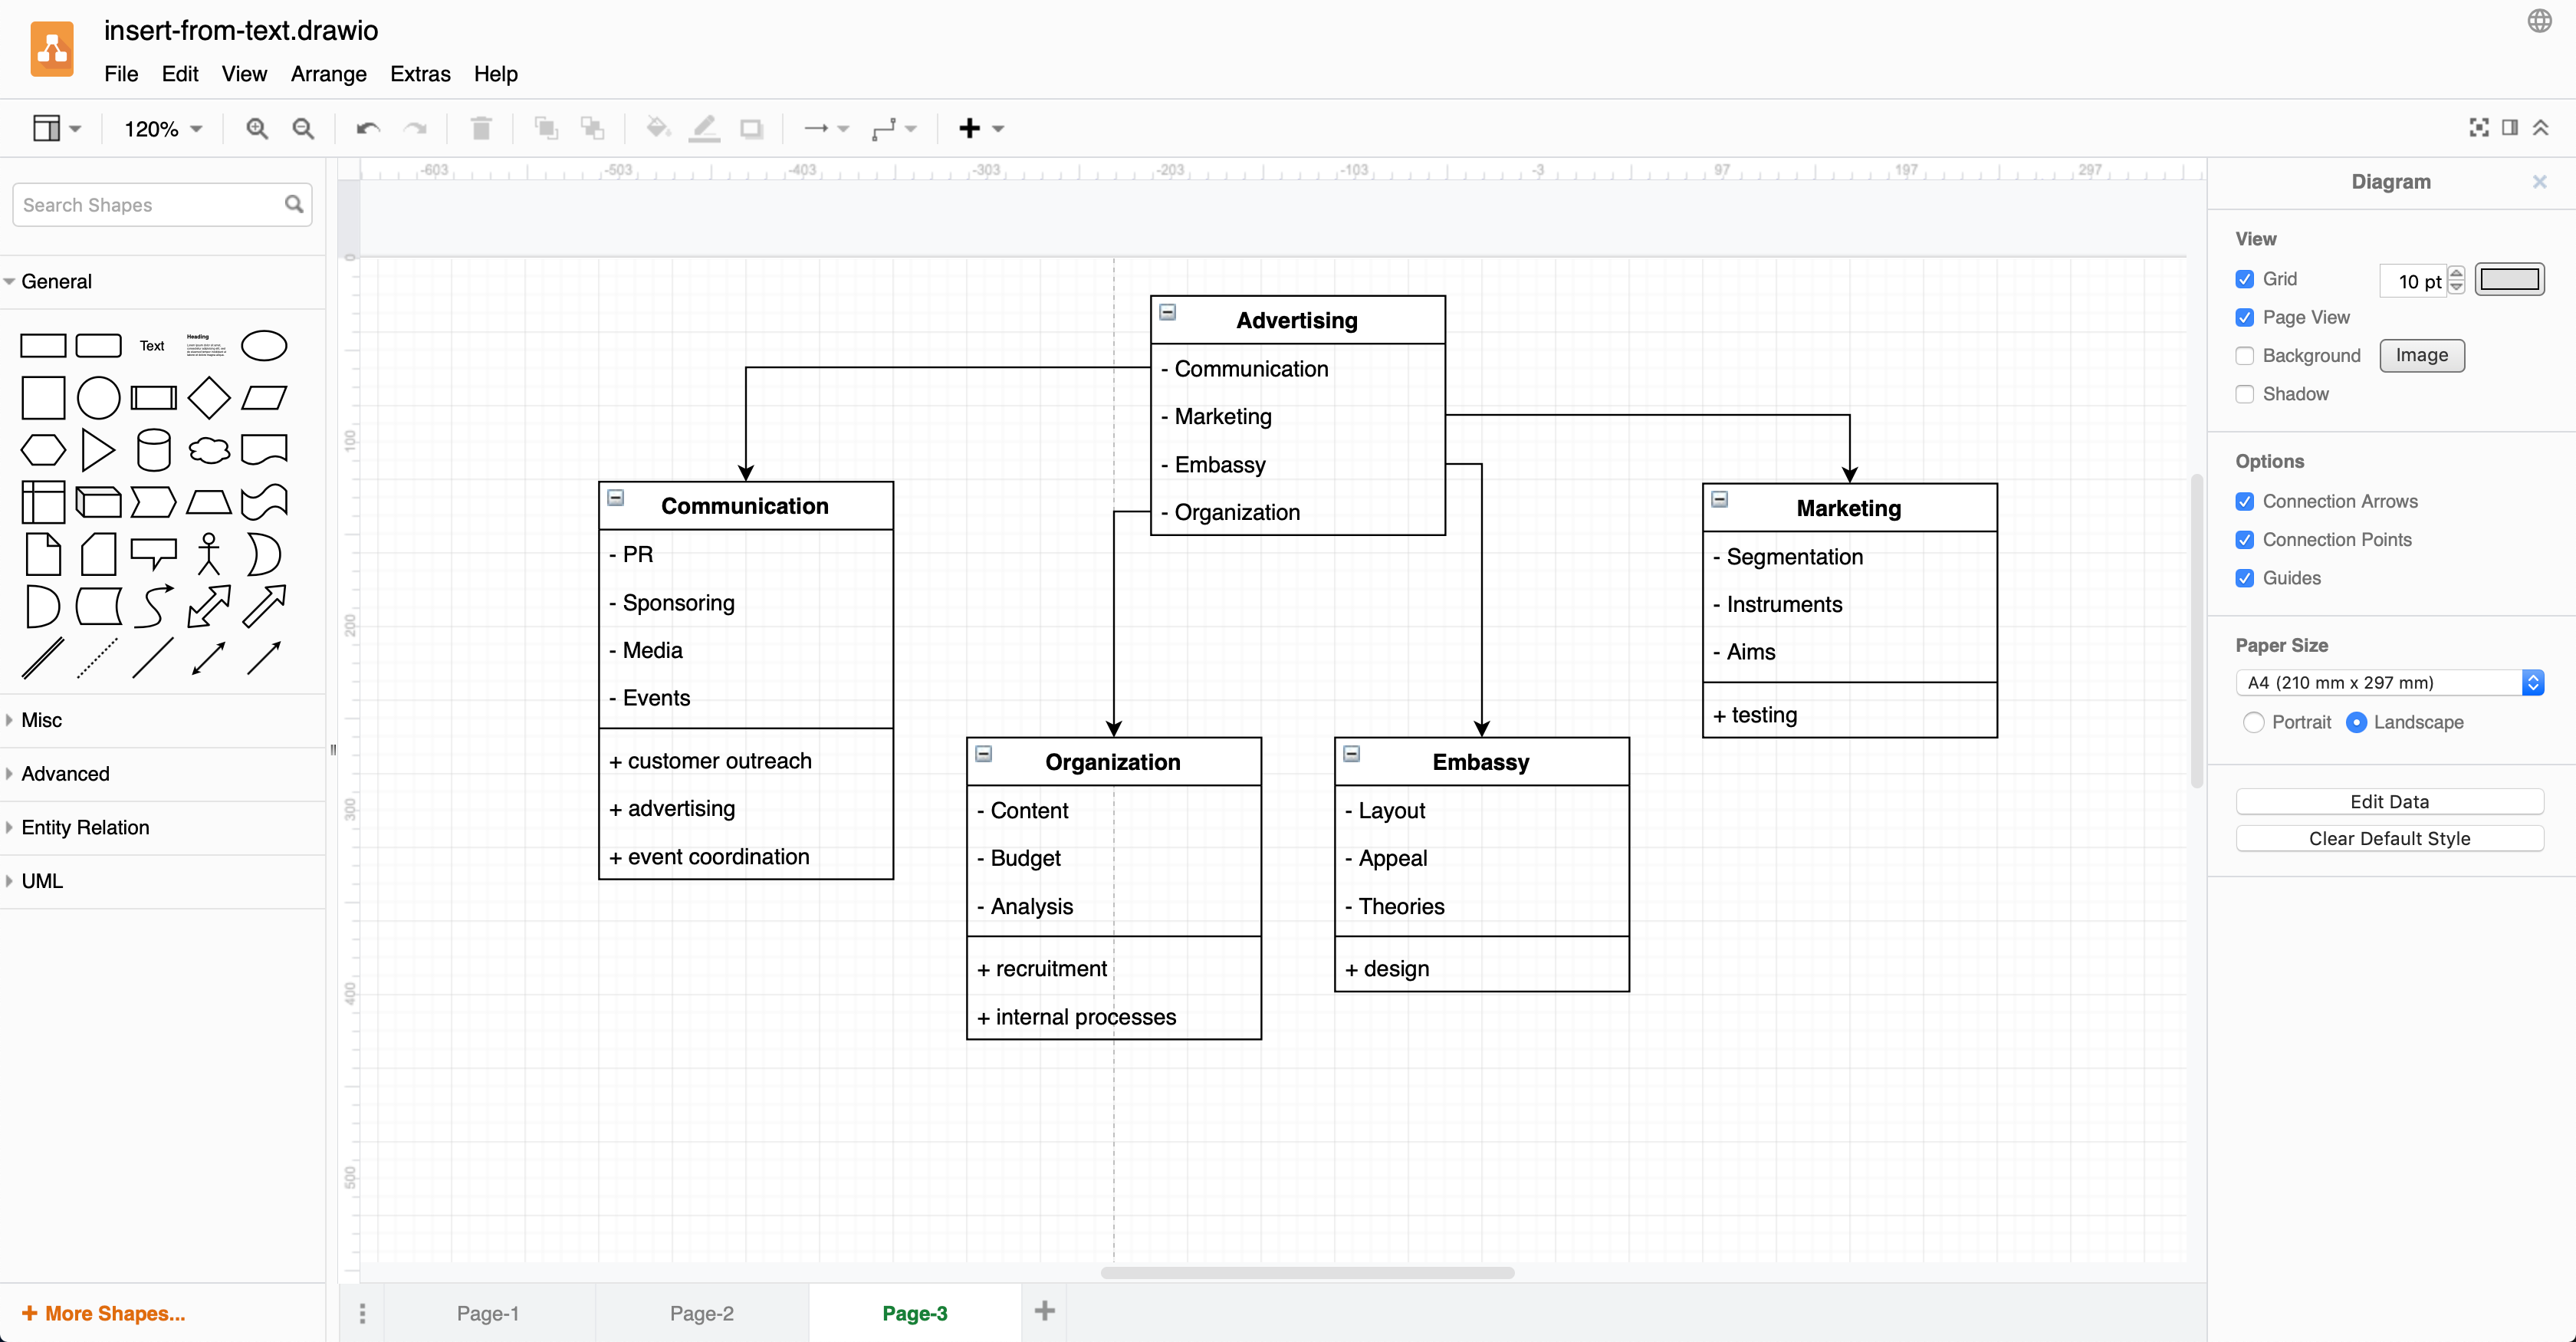Select the Portrait radio button

(x=2254, y=722)
